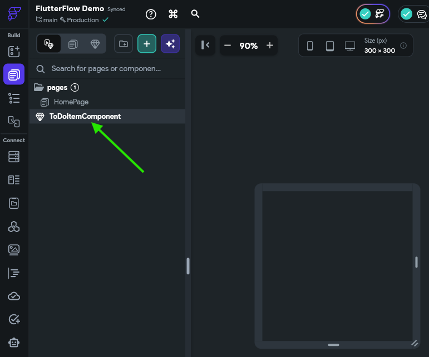Select HomePage in the pages list
Screen dimensions: 429x357
107,102
